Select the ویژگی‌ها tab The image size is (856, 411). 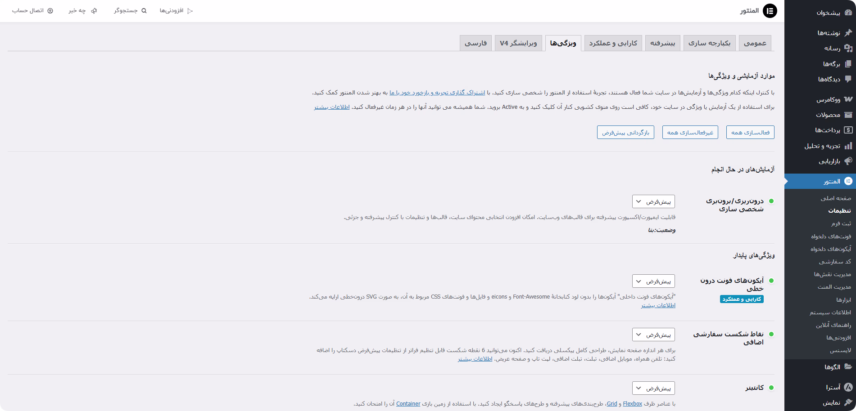coord(563,43)
